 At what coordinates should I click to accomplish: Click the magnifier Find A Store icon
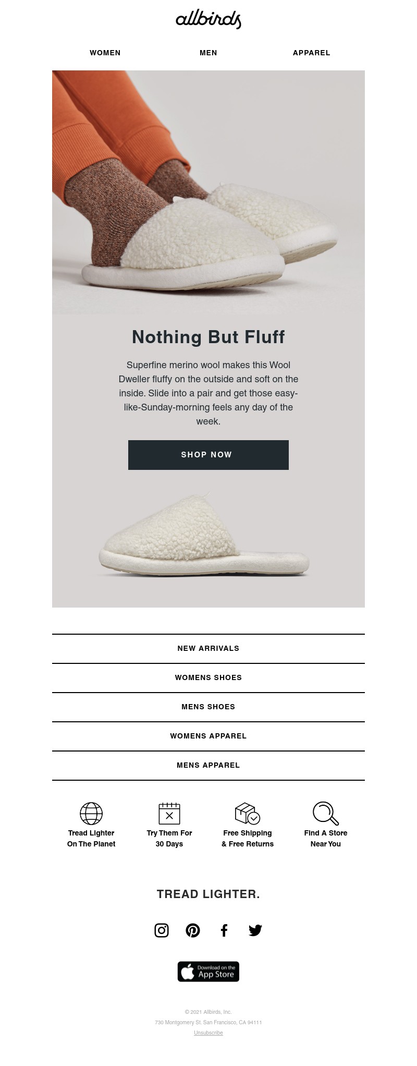coord(326,813)
